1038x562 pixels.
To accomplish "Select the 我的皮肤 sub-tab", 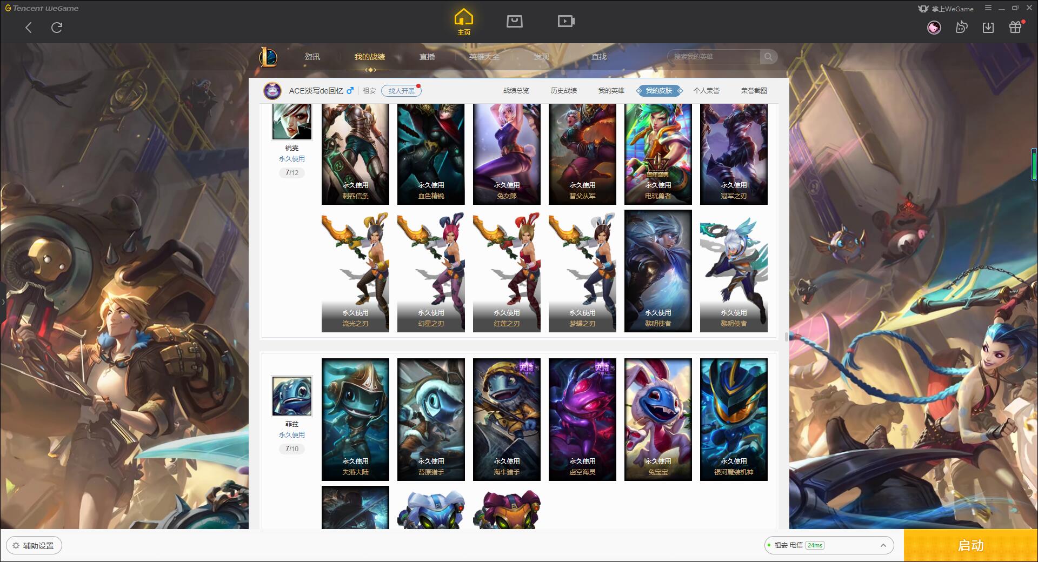I will 659,91.
